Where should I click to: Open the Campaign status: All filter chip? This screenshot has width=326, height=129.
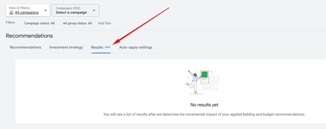(39, 23)
